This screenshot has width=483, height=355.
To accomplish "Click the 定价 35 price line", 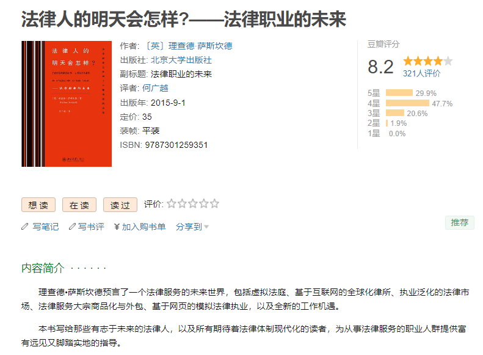I will [x=136, y=117].
